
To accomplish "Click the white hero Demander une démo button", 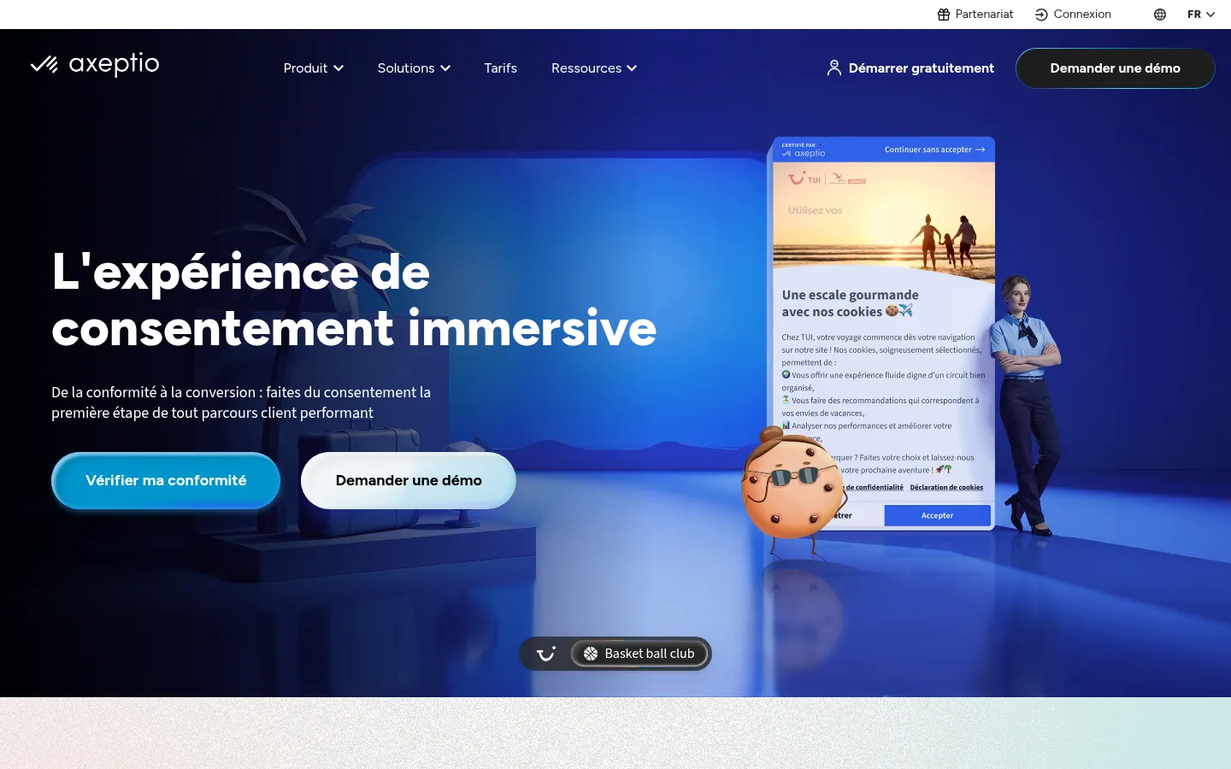I will (x=409, y=480).
